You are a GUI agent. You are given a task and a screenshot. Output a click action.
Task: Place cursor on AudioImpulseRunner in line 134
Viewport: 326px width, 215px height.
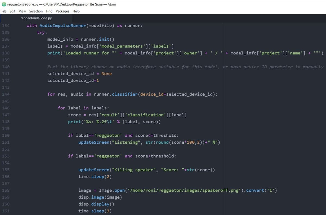pyautogui.click(x=63, y=26)
